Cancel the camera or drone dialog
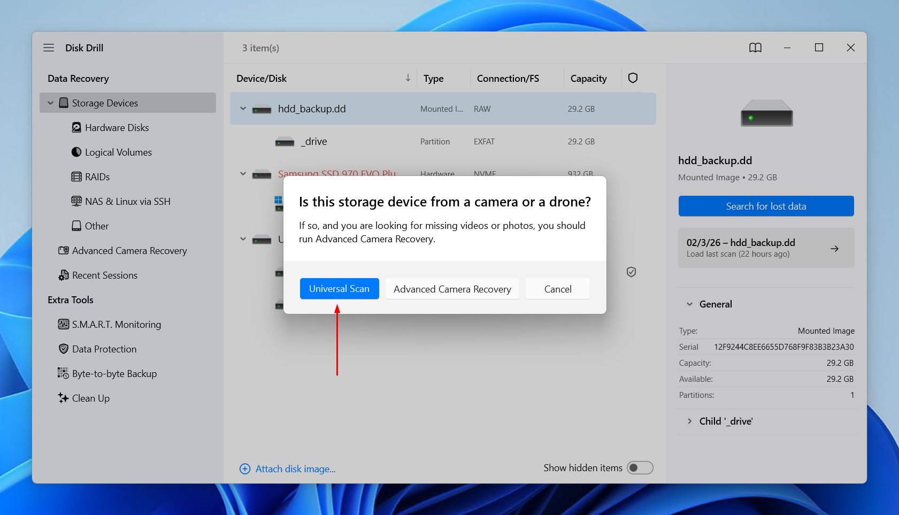The height and width of the screenshot is (515, 899). (558, 289)
